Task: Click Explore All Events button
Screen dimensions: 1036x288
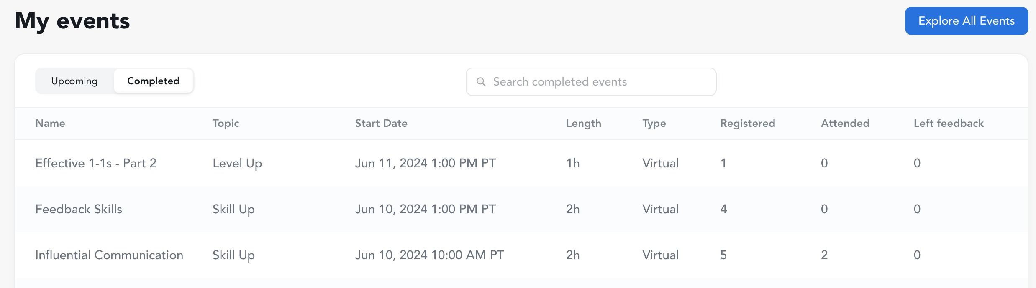Action: click(967, 21)
